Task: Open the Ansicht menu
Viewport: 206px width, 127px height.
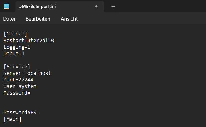Action: 69,19
